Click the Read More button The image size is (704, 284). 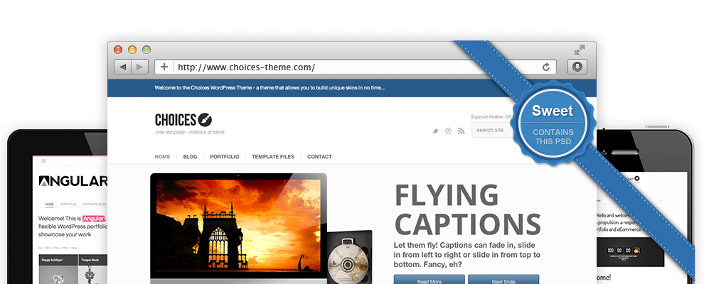[x=429, y=280]
